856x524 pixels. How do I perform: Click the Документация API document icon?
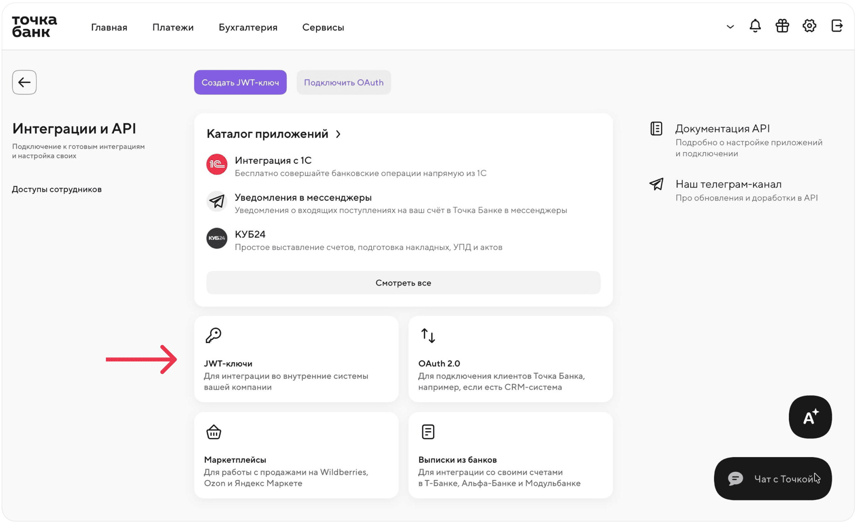656,129
